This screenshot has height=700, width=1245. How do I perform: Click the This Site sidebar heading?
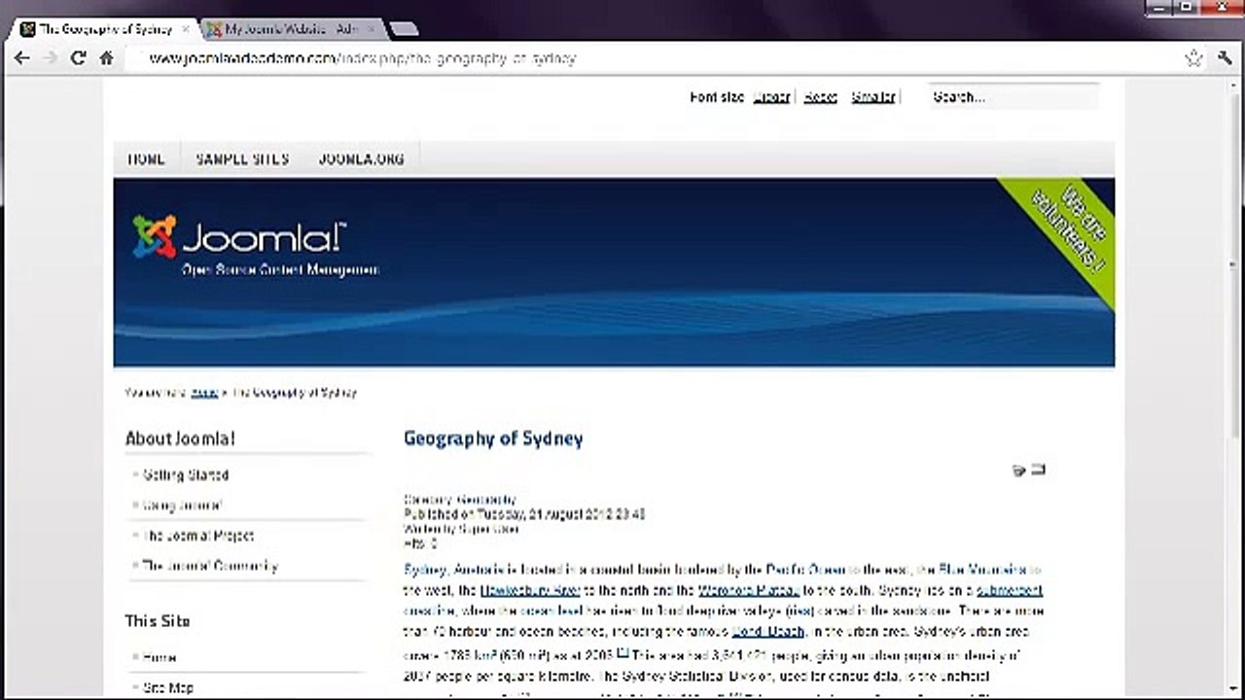pyautogui.click(x=158, y=621)
